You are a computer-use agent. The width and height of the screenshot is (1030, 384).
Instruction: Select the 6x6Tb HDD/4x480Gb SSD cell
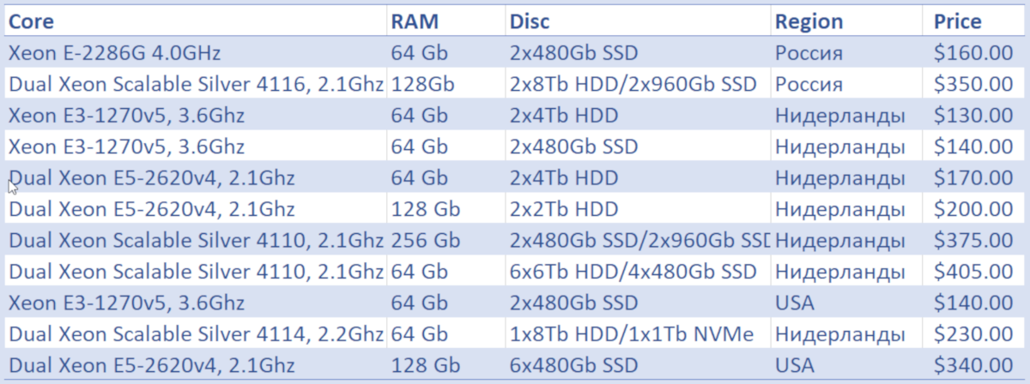[x=637, y=271]
